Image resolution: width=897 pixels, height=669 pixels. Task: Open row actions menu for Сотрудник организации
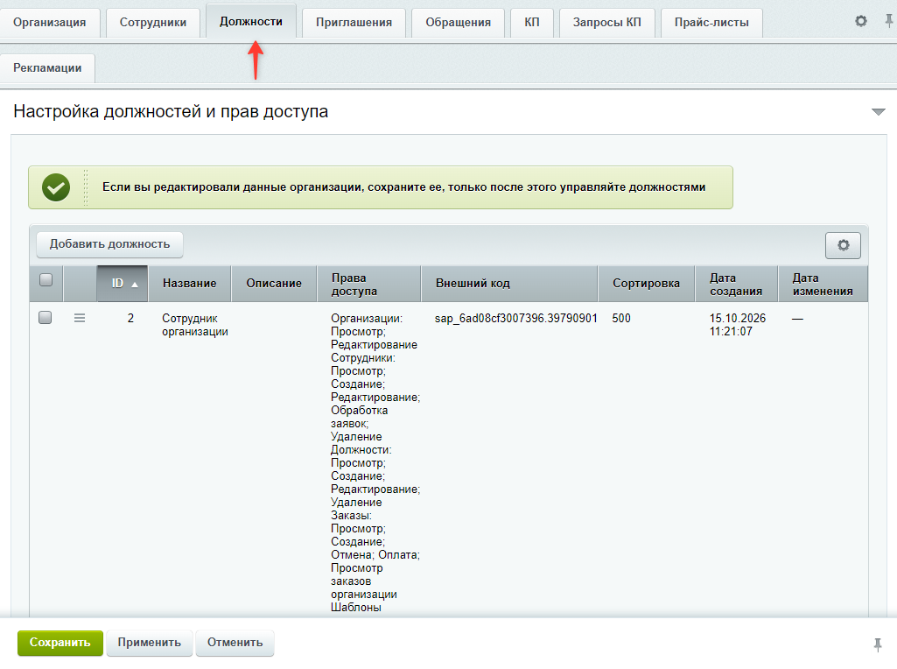(80, 318)
